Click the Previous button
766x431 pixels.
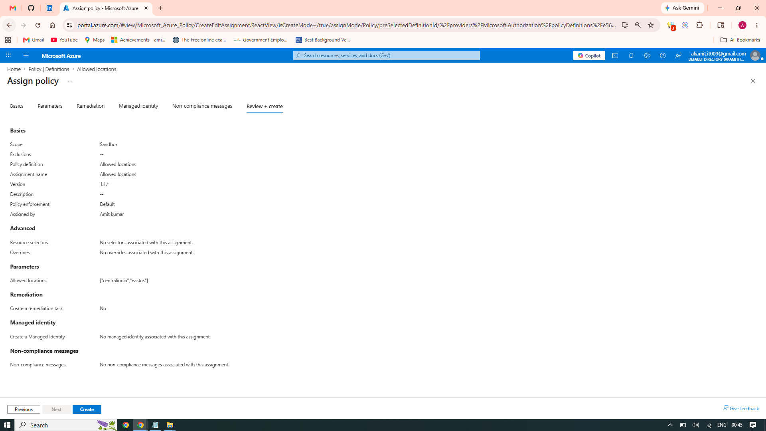(24, 409)
